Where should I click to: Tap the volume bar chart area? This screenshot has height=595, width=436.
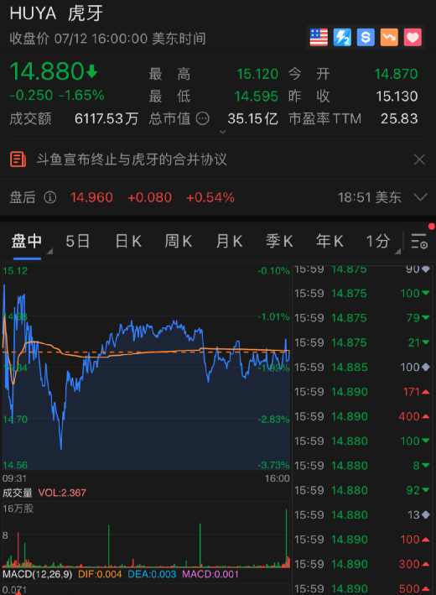[x=146, y=535]
